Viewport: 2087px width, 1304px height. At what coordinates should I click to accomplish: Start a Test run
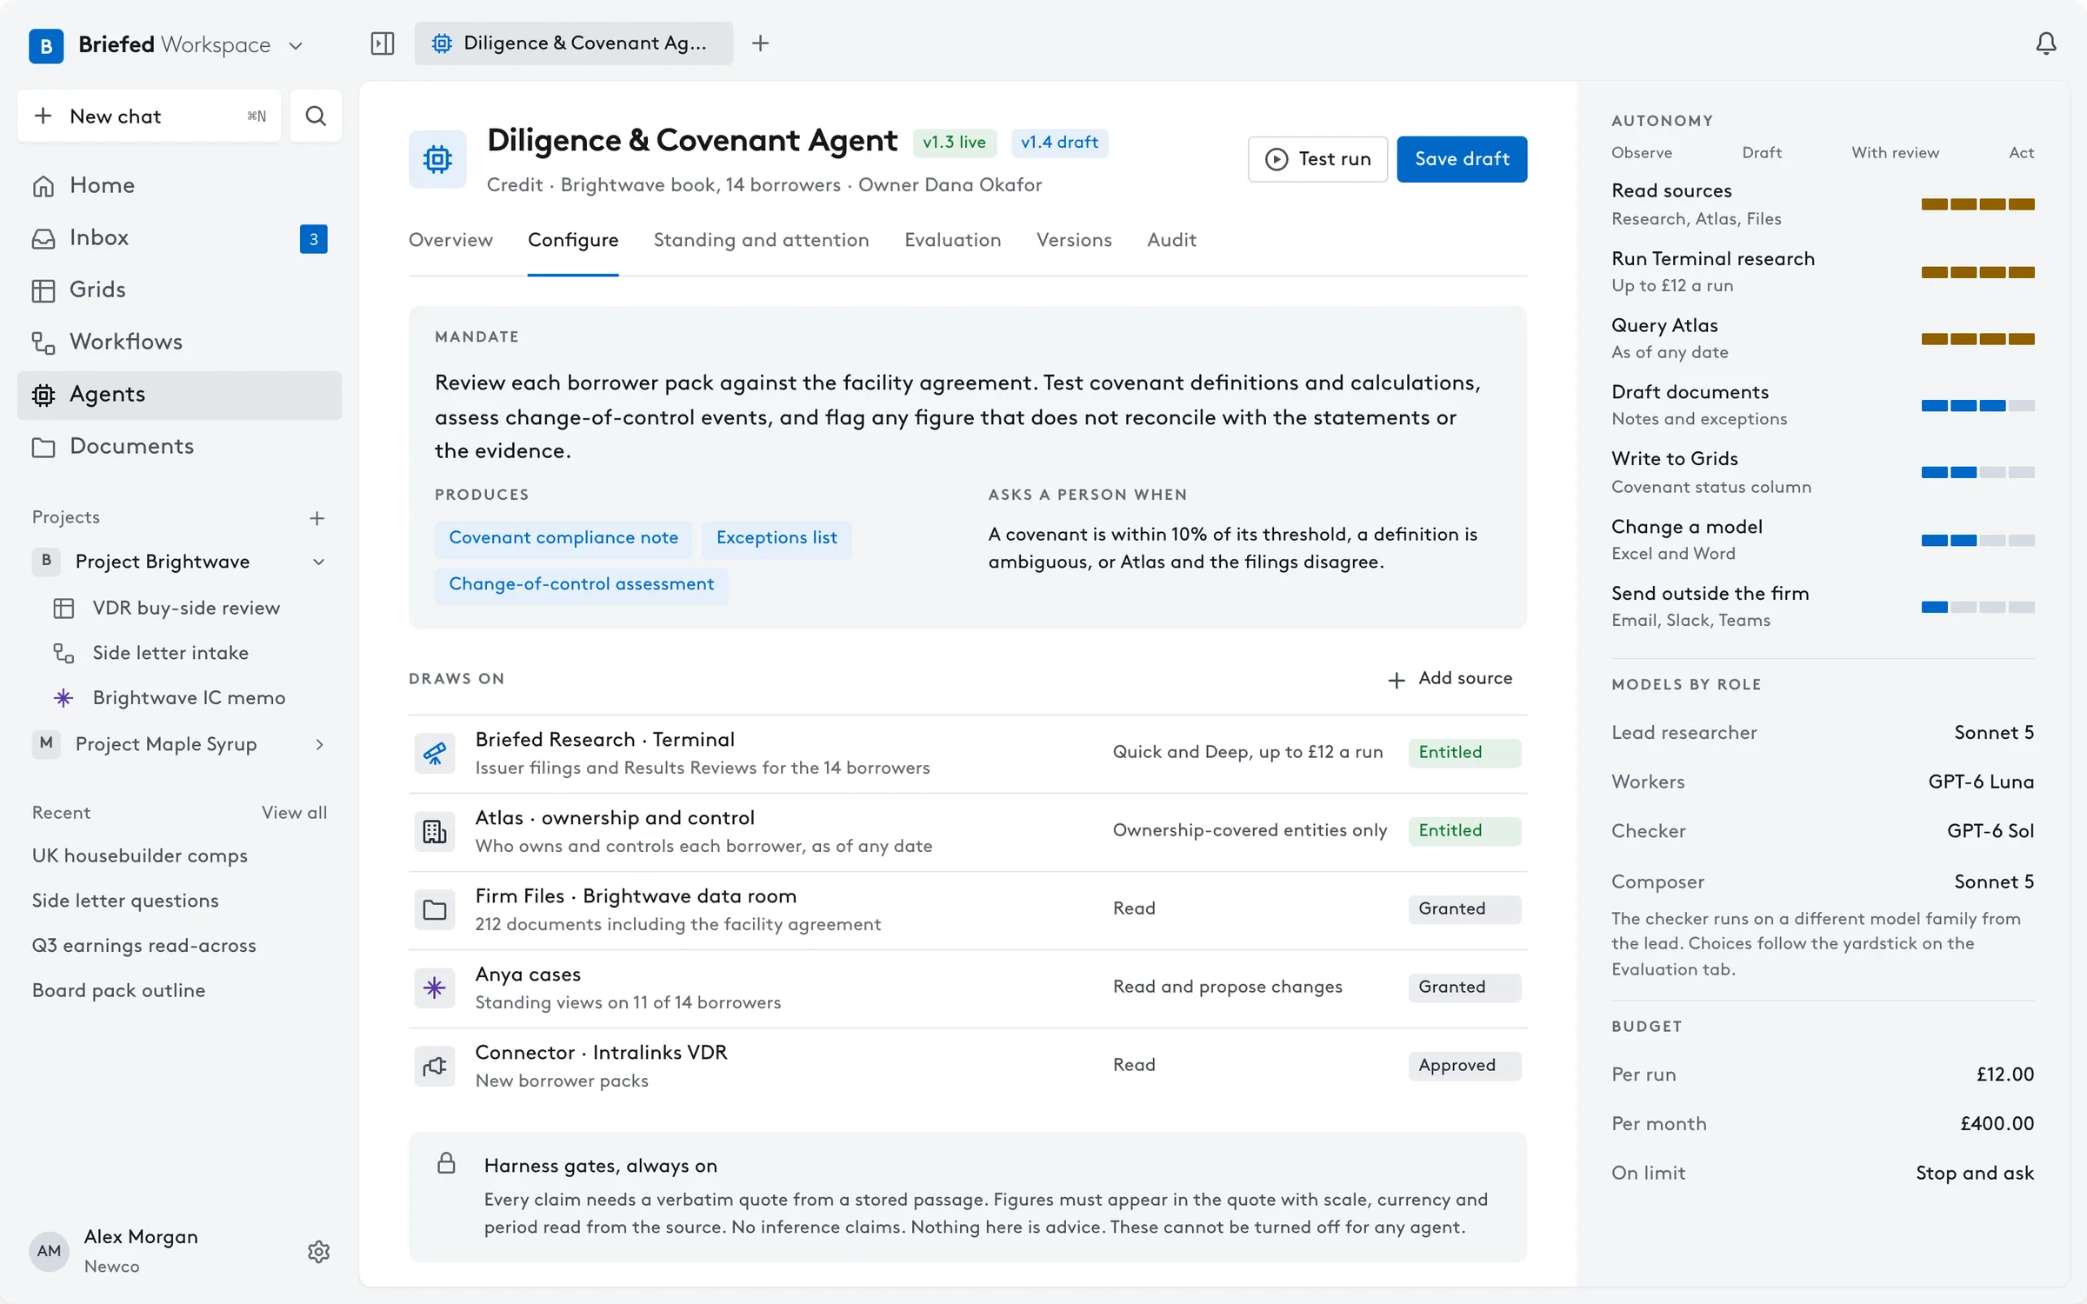click(x=1317, y=159)
